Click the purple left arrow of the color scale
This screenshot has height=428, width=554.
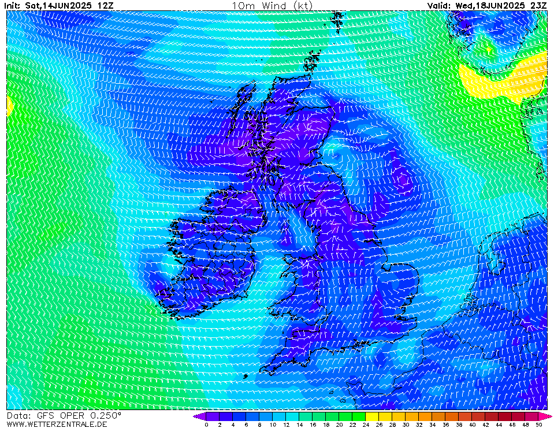pyautogui.click(x=199, y=416)
